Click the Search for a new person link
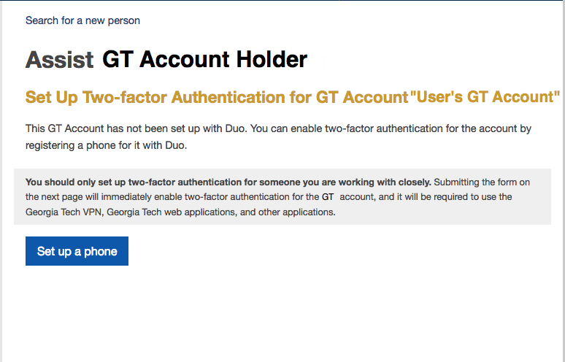The height and width of the screenshot is (362, 565). (x=82, y=20)
